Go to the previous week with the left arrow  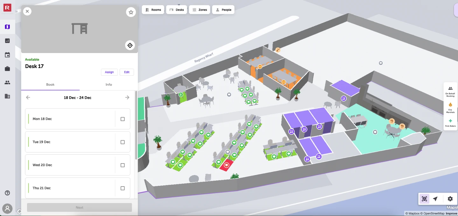[28, 98]
